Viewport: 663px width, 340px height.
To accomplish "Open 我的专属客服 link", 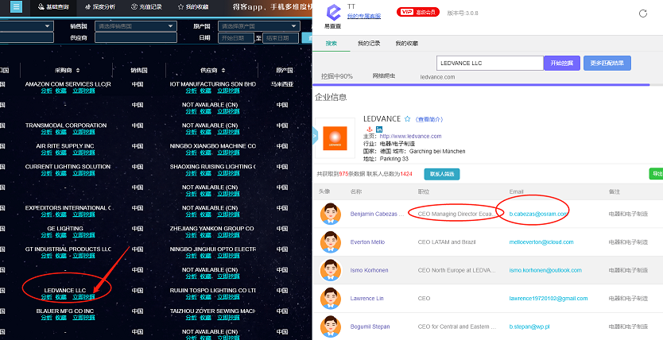I will [x=364, y=16].
